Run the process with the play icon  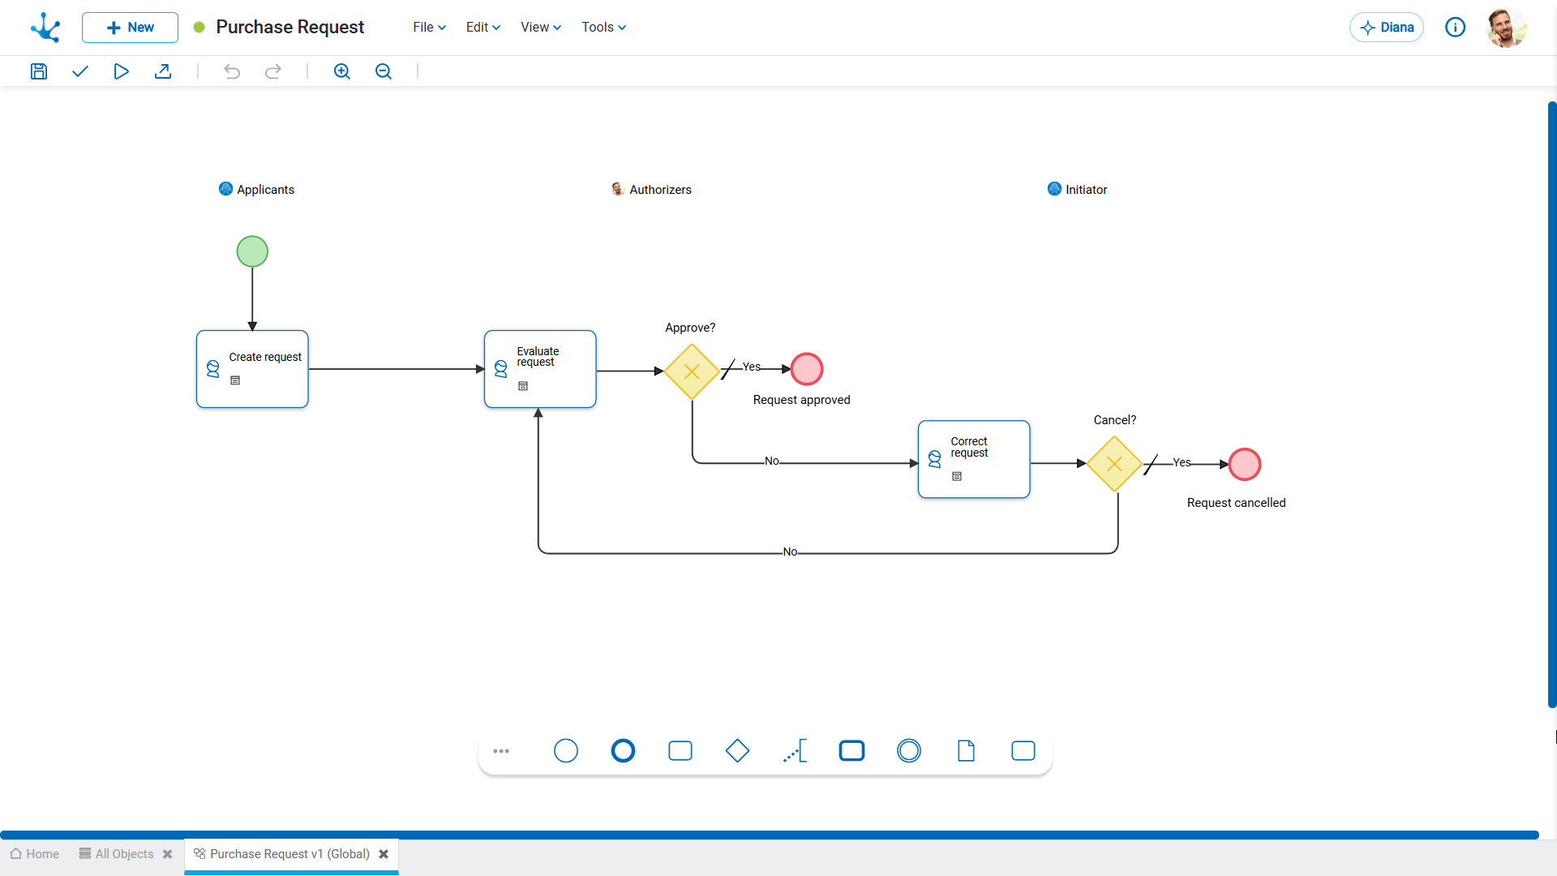(121, 71)
